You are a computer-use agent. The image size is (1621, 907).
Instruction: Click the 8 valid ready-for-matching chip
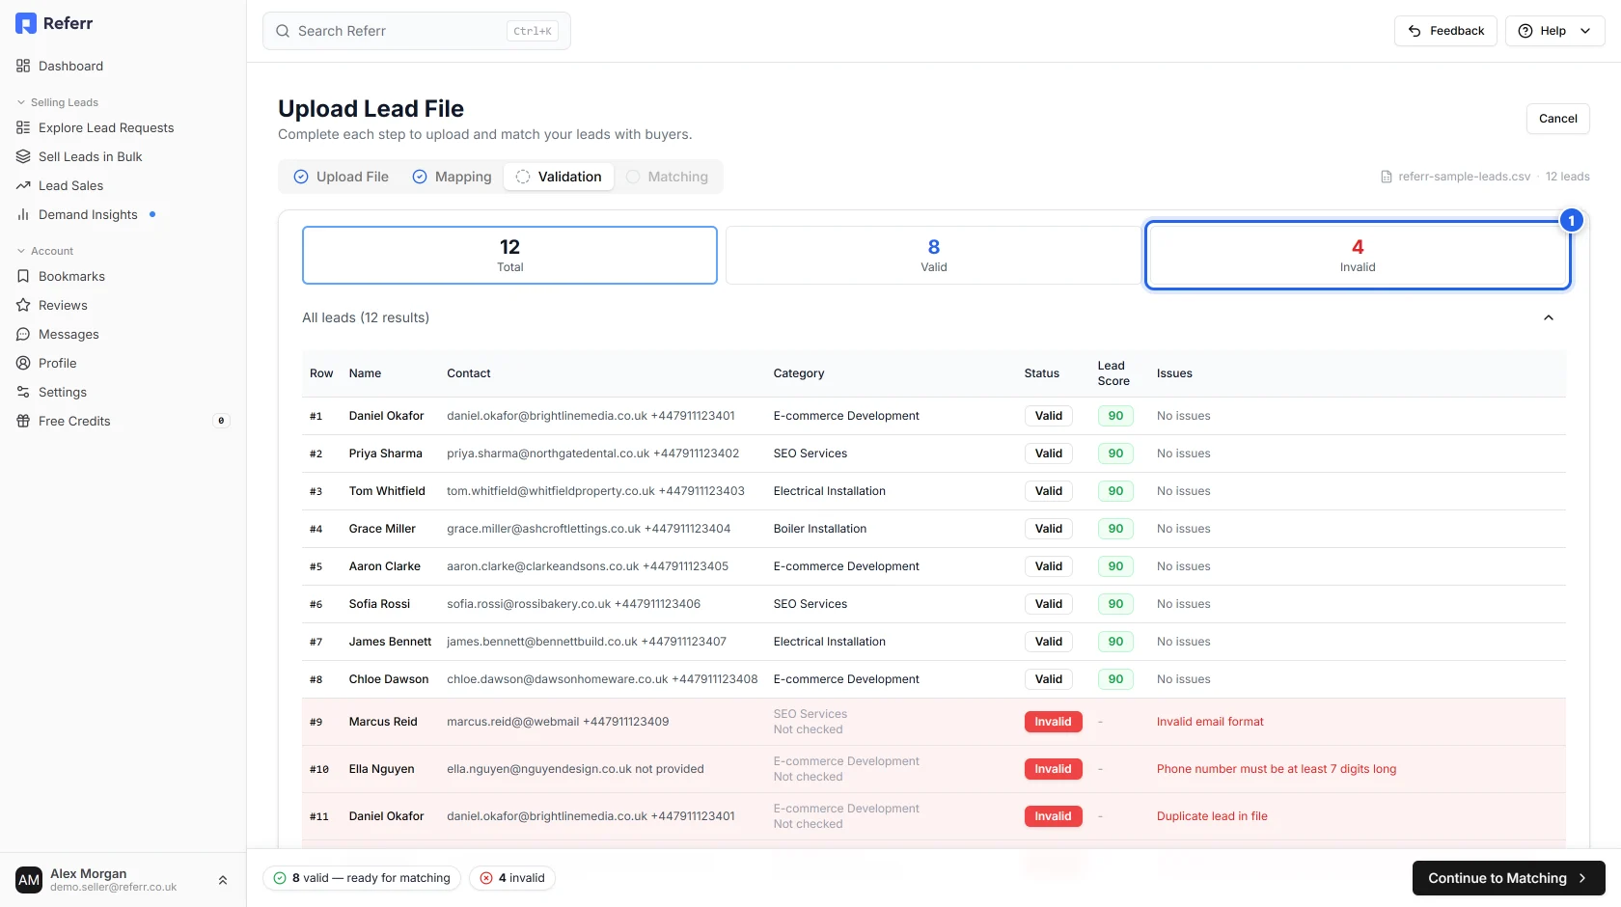pos(362,878)
